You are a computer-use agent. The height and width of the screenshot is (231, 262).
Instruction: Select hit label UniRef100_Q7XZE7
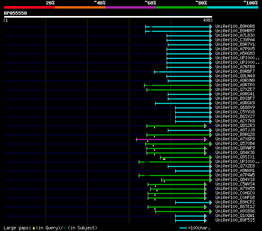235,90
